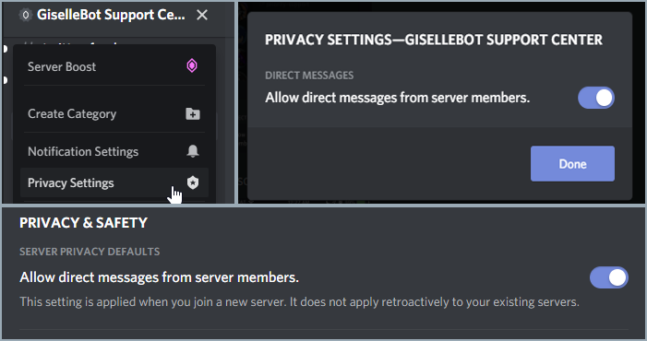The width and height of the screenshot is (647, 341).
Task: Click the server badge icon beside GiselleBot title
Action: click(x=26, y=16)
